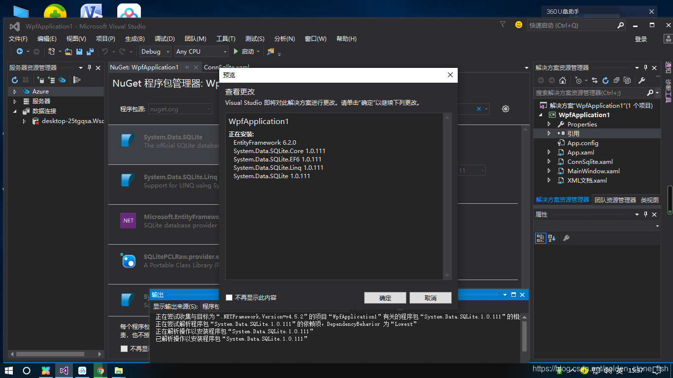
Task: Open Visual Studio from the Windows taskbar
Action: pos(64,370)
